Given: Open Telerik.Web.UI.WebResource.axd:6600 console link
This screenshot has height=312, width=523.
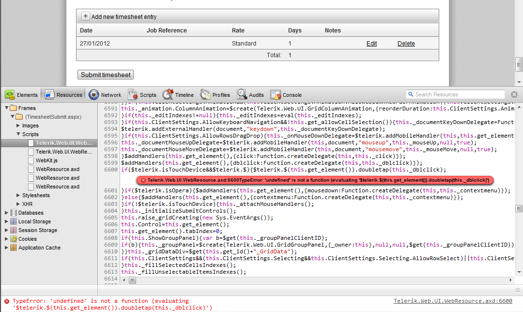Looking at the screenshot, I should pyautogui.click(x=453, y=301).
